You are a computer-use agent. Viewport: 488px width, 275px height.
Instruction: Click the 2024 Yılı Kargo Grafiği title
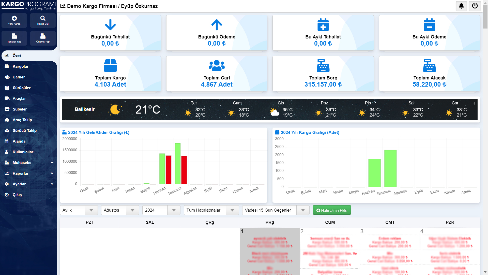(x=310, y=132)
